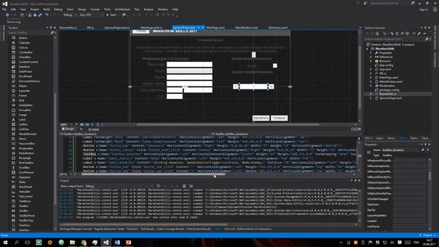Expand the References node in Solution Explorer

click(371, 57)
